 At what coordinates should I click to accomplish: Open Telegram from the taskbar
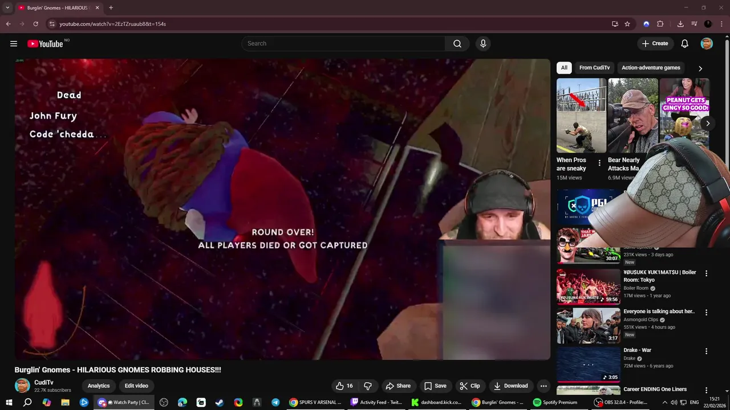(275, 402)
